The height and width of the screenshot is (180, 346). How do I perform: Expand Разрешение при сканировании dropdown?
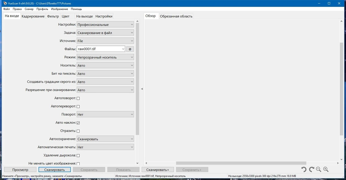(105, 90)
